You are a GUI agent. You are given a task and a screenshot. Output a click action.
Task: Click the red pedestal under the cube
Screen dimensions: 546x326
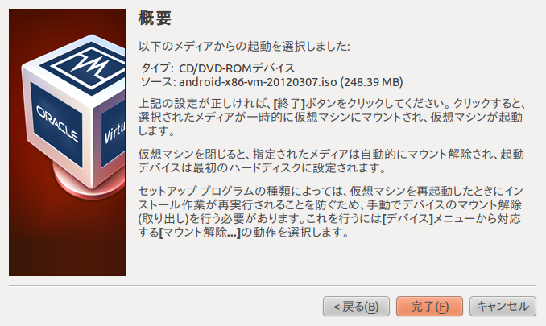[x=89, y=183]
